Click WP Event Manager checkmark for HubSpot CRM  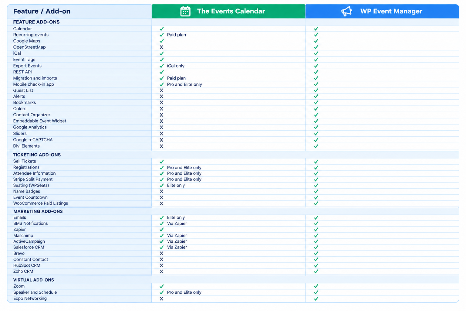[x=316, y=265]
